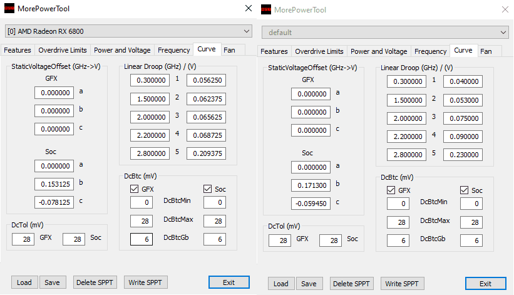Toggle GFX DcBtc checkbox in right window

pos(391,190)
